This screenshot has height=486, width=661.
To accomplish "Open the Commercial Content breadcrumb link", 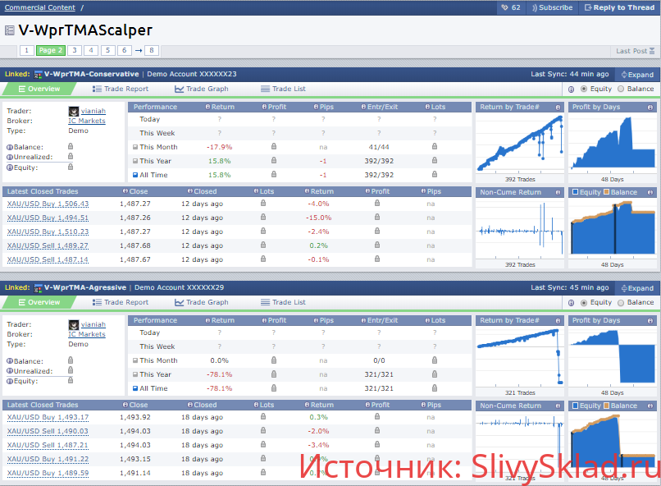I will pyautogui.click(x=40, y=7).
